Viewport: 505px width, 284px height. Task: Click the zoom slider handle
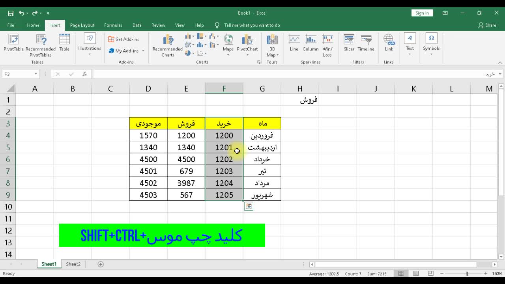467,273
